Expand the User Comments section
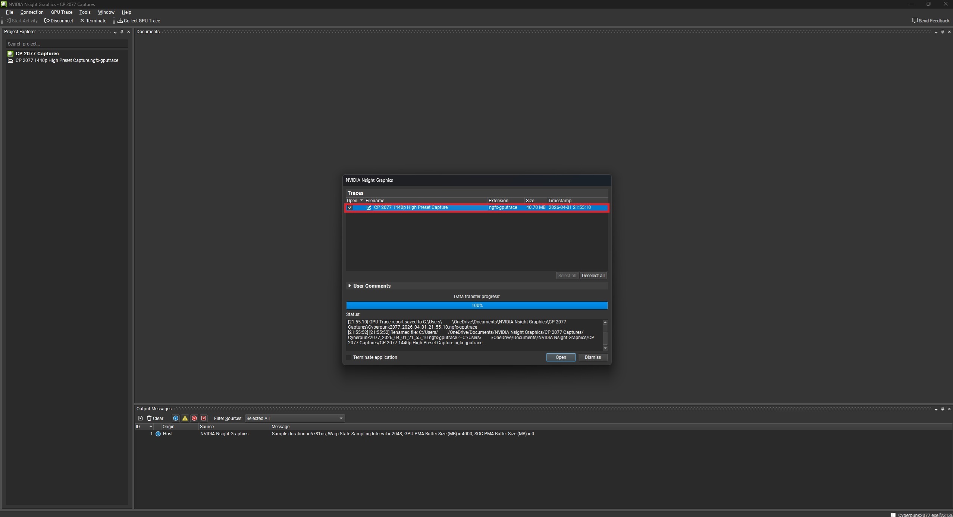 (x=349, y=286)
